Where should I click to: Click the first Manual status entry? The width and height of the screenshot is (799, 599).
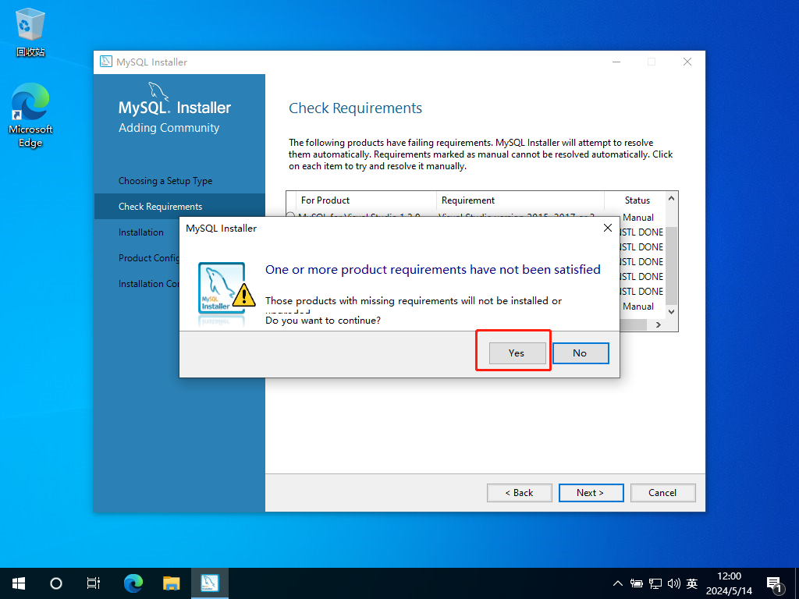click(638, 218)
